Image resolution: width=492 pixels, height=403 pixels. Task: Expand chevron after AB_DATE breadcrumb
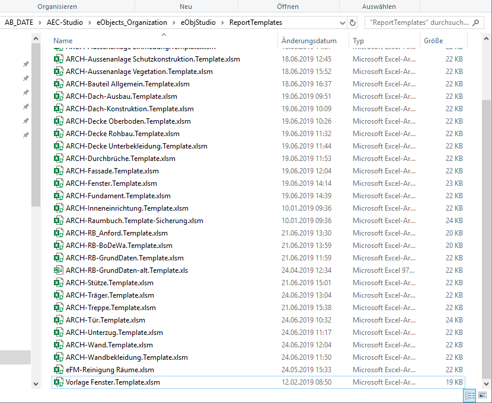tap(40, 22)
